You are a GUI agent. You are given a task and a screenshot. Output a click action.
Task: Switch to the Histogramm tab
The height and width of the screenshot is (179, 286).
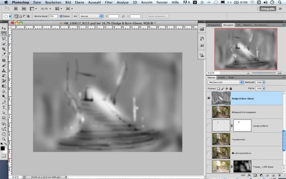pos(214,25)
